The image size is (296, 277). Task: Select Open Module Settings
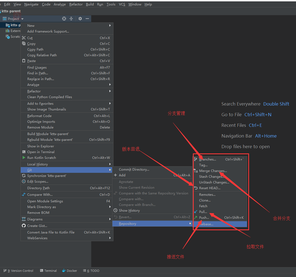coord(67,201)
